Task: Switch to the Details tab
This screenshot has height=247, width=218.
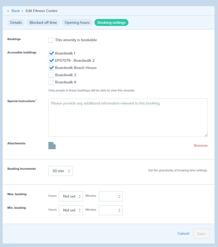Action: tap(16, 22)
